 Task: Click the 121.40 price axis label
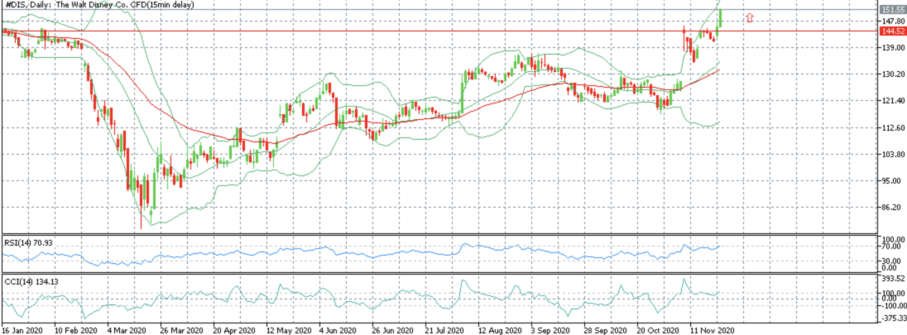[x=894, y=101]
